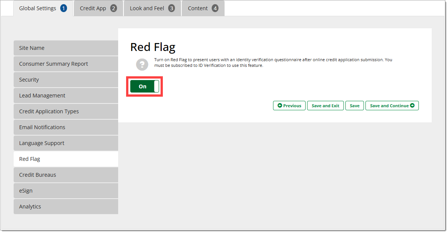Open the Content tab
This screenshot has width=448, height=233.
[203, 8]
